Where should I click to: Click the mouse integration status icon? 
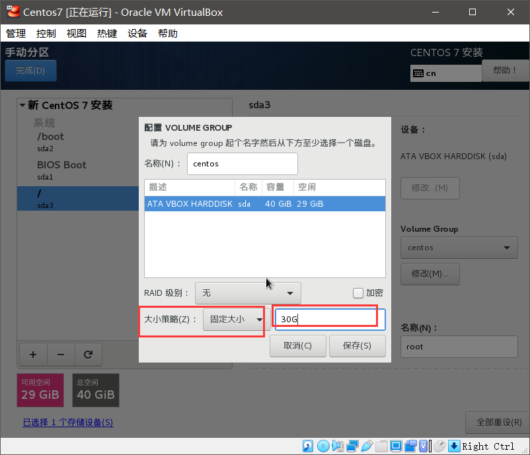pyautogui.click(x=440, y=446)
